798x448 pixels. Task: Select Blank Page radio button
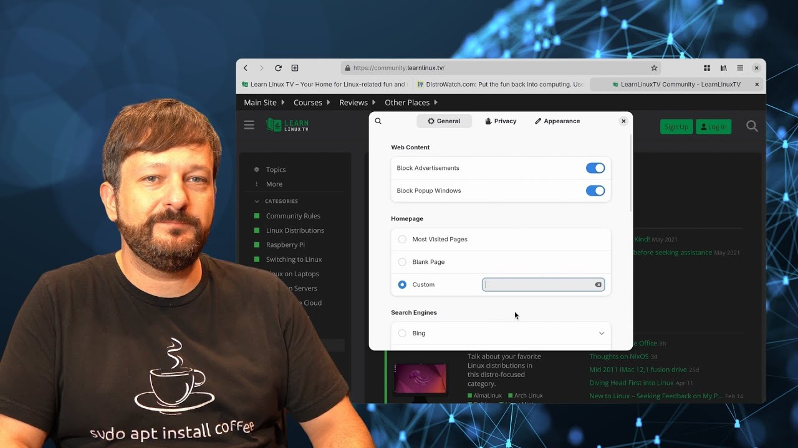402,262
